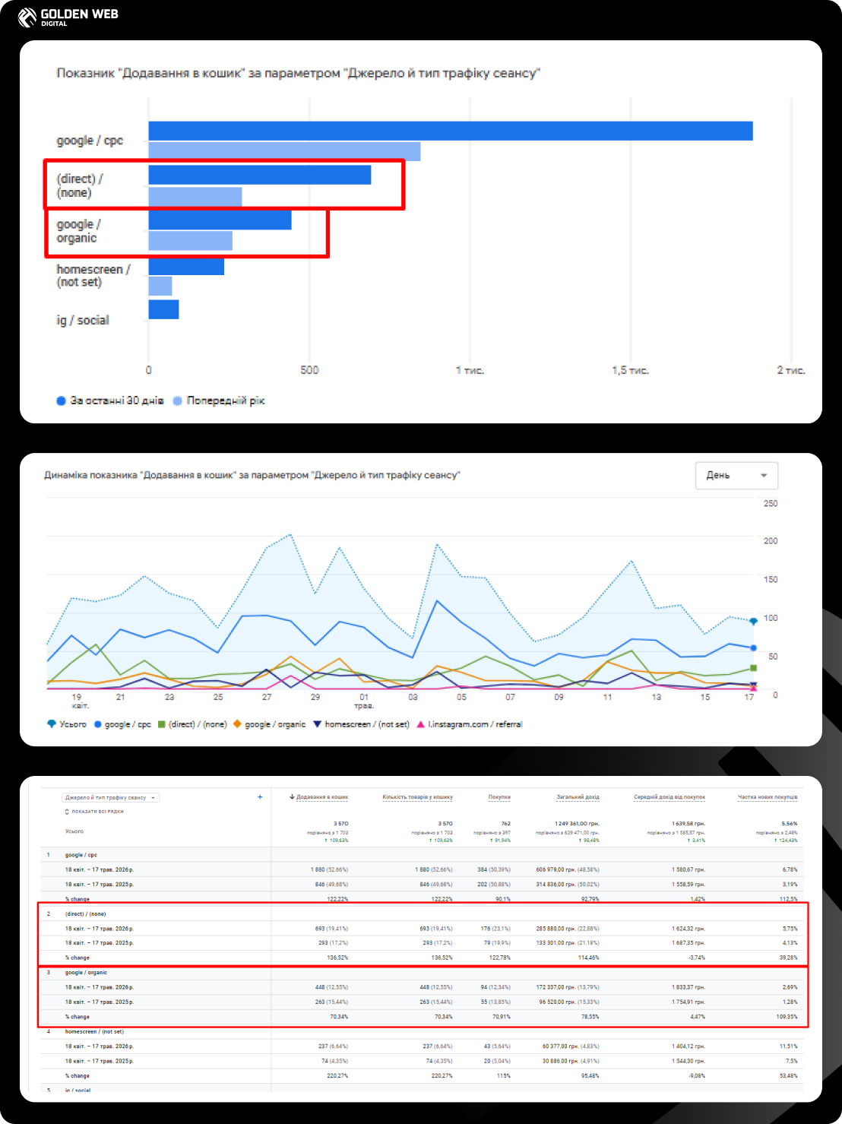Click the Golden Web Digital logo

pyautogui.click(x=68, y=17)
